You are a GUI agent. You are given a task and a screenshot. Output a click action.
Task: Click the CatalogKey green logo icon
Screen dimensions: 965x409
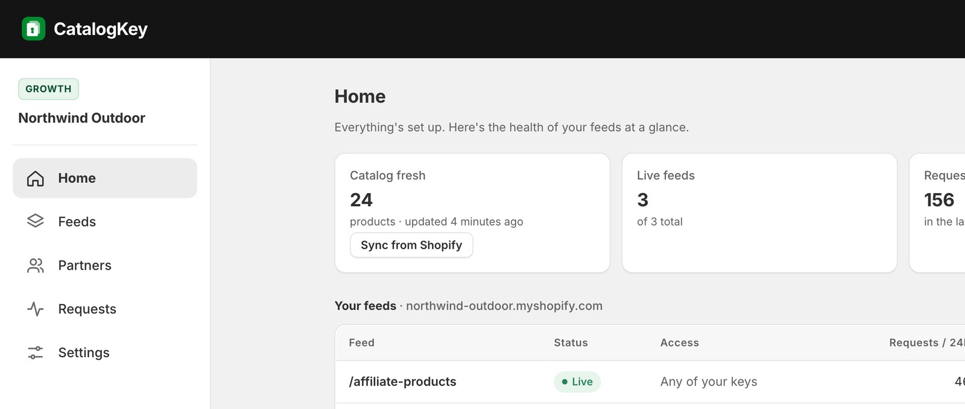pyautogui.click(x=33, y=29)
